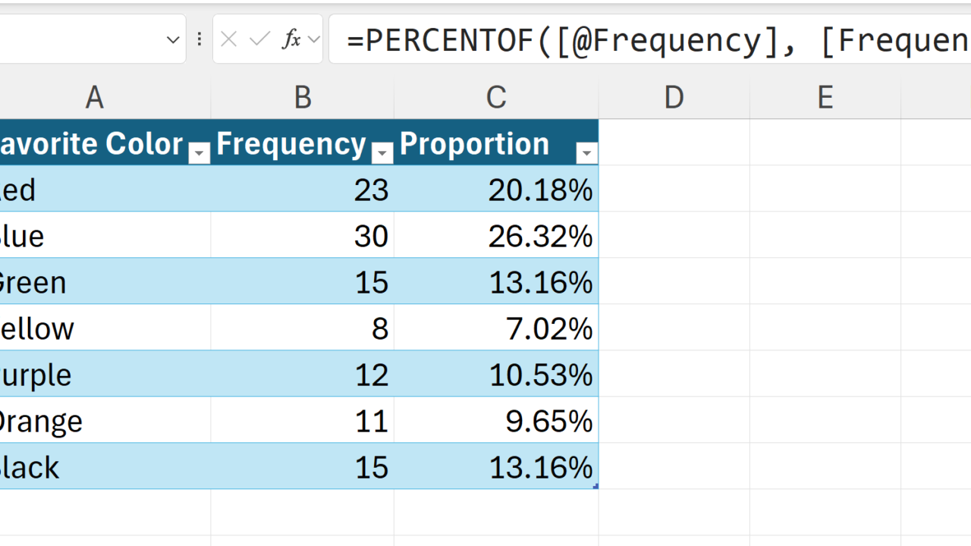The image size is (971, 546).
Task: Select column D header
Action: tap(674, 97)
